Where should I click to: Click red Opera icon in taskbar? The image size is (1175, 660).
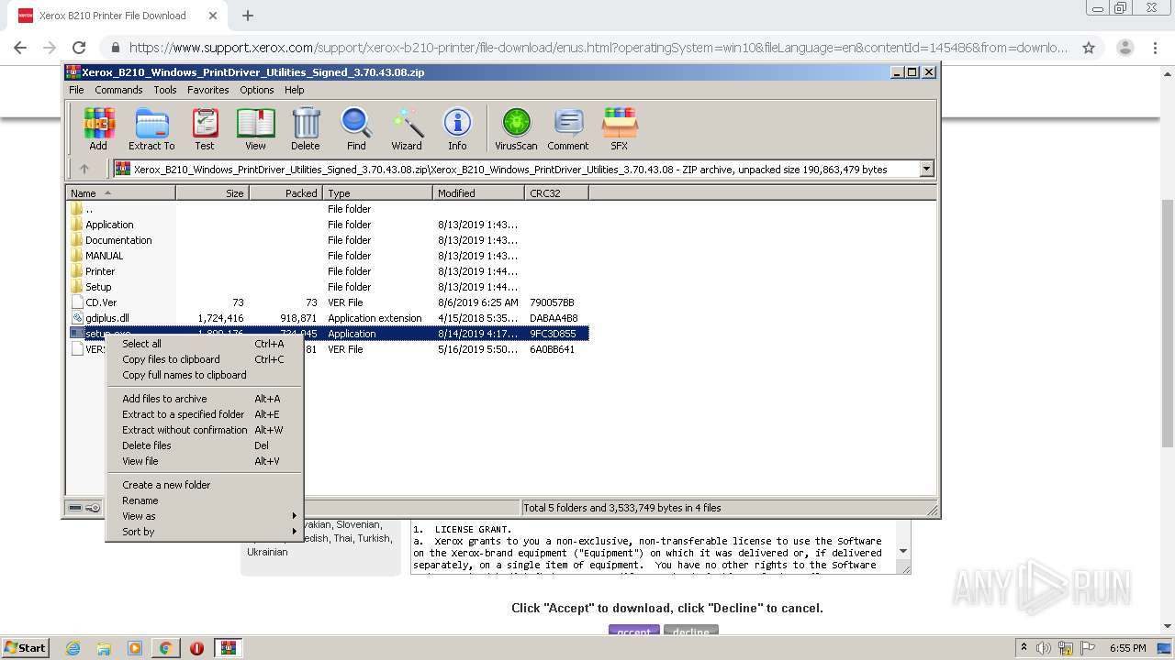click(196, 648)
